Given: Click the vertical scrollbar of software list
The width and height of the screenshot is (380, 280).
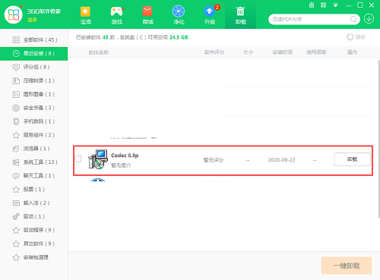Looking at the screenshot, I should point(378,139).
